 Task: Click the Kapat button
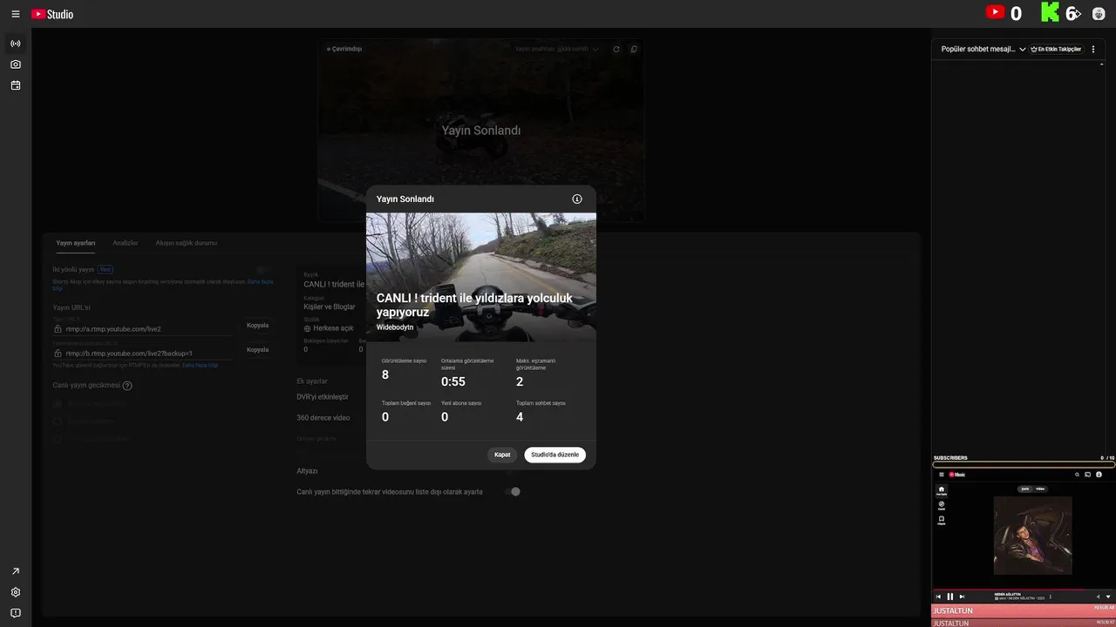click(502, 455)
